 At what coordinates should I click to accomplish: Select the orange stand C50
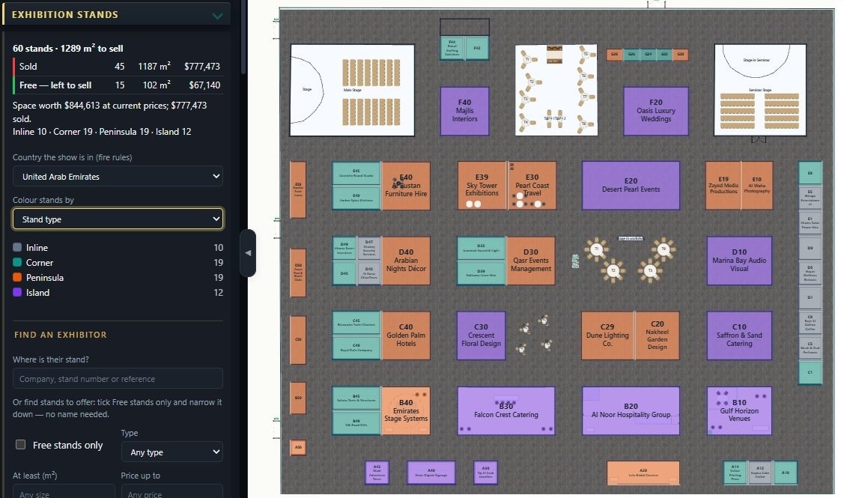(x=298, y=340)
